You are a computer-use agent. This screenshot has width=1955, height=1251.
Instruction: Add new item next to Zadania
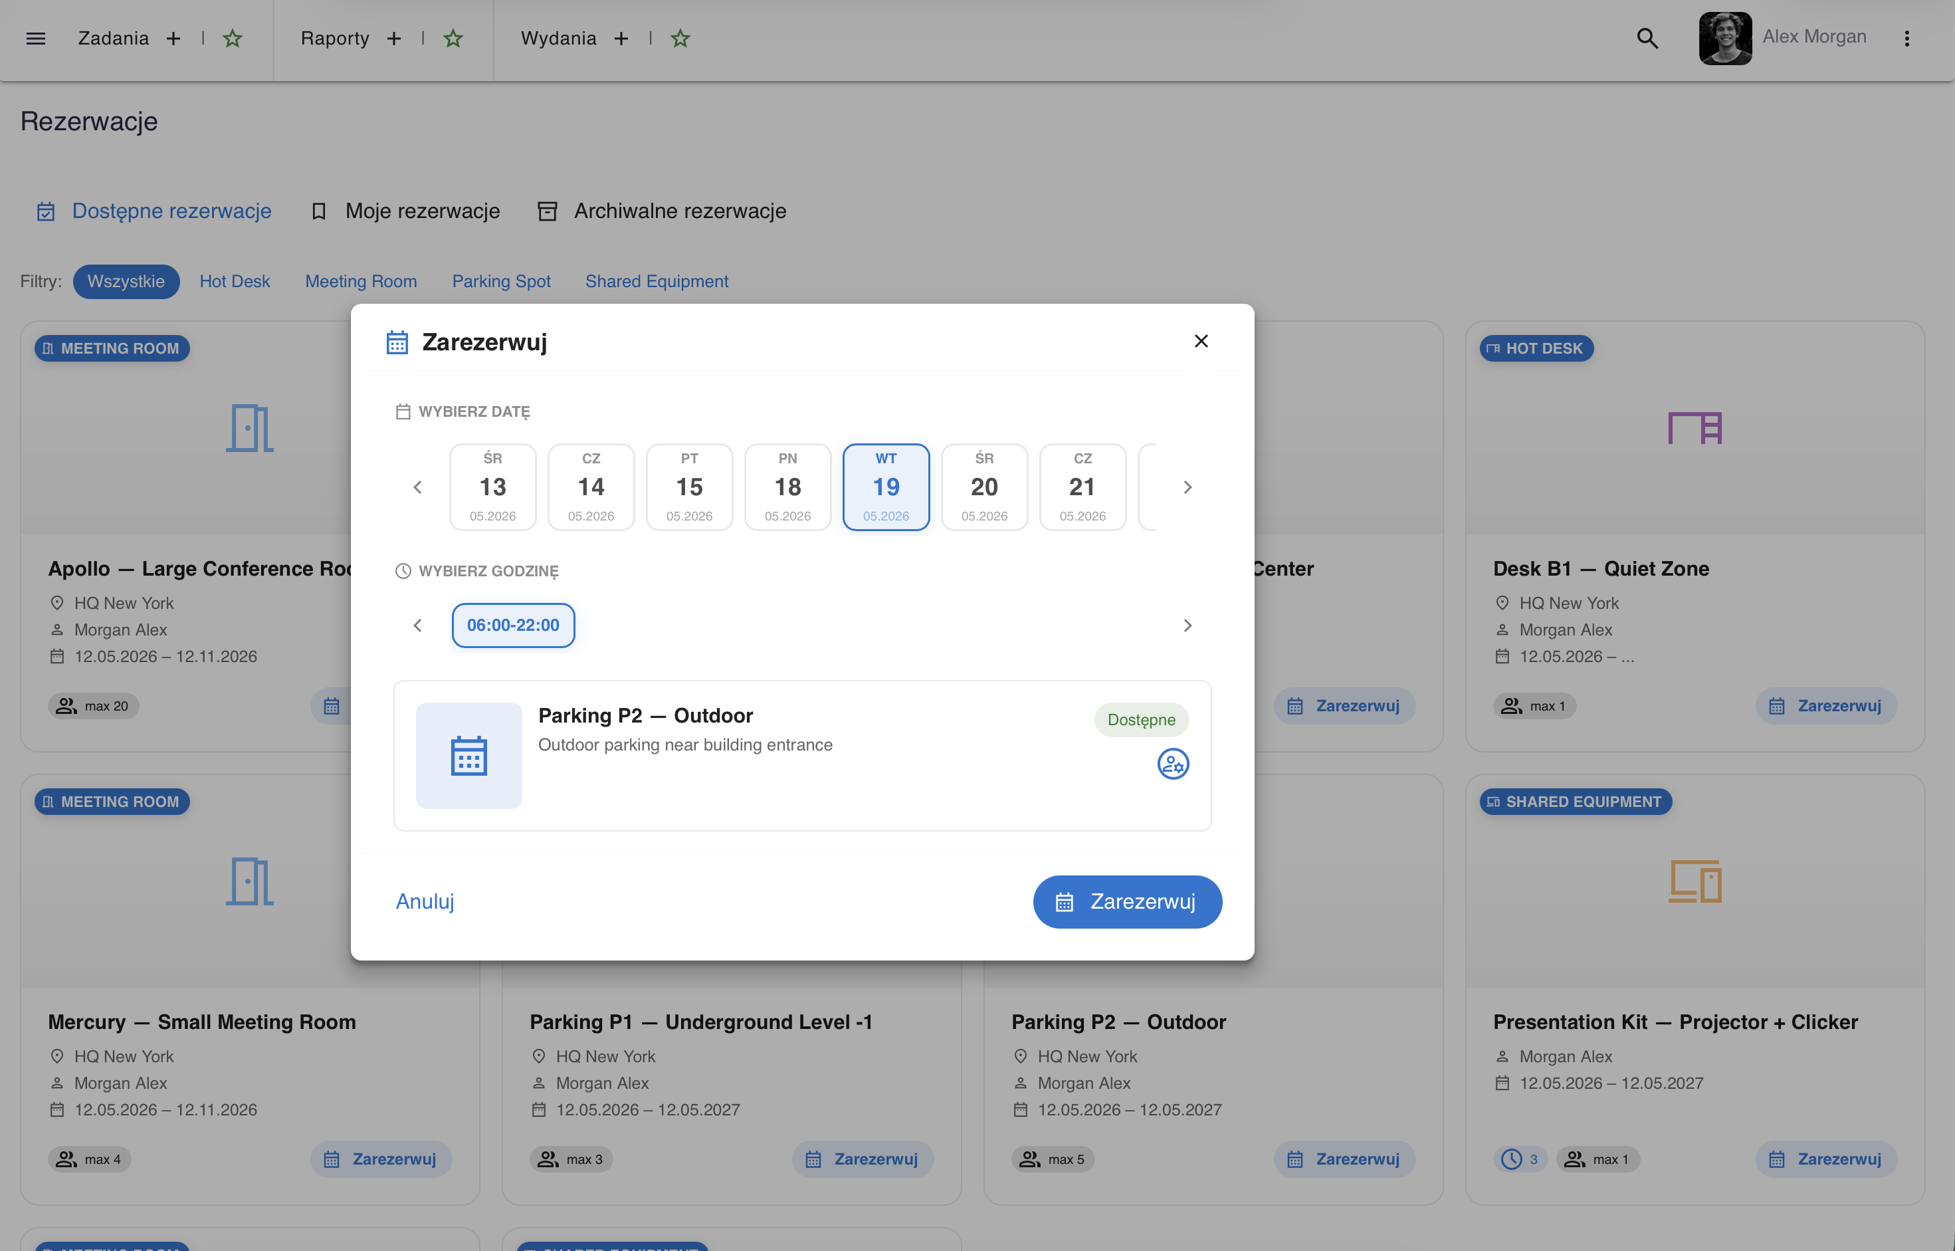point(173,38)
